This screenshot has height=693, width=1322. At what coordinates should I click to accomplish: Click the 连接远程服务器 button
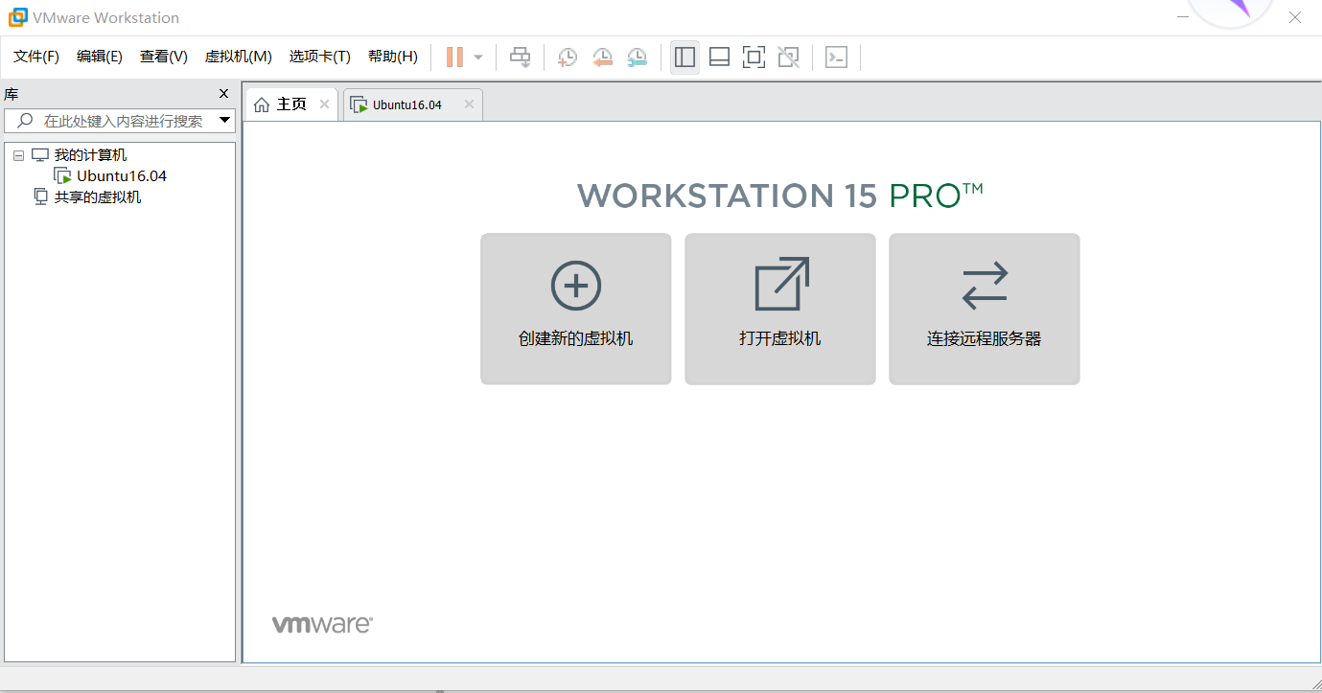985,309
